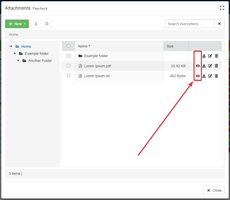
Task: Toggle fullscreen for Attachments dialog
Action: tap(222, 8)
